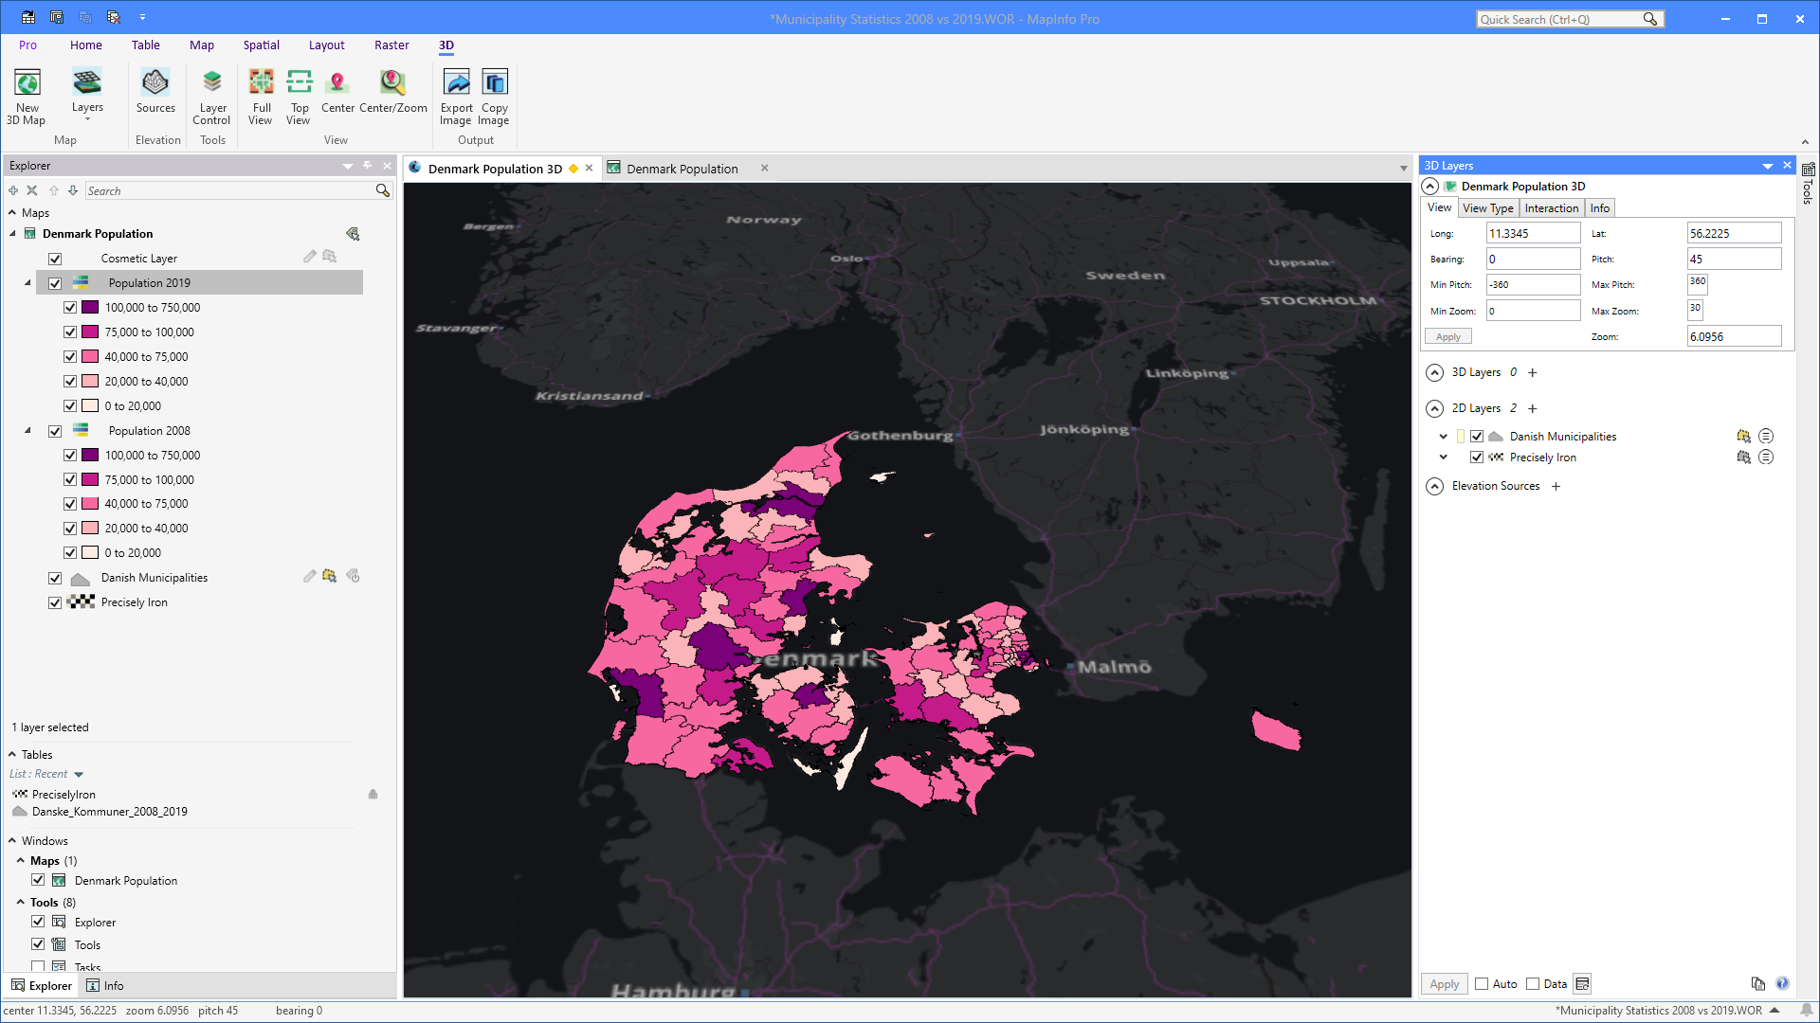Open the Spatial ribbon tab

(x=261, y=45)
